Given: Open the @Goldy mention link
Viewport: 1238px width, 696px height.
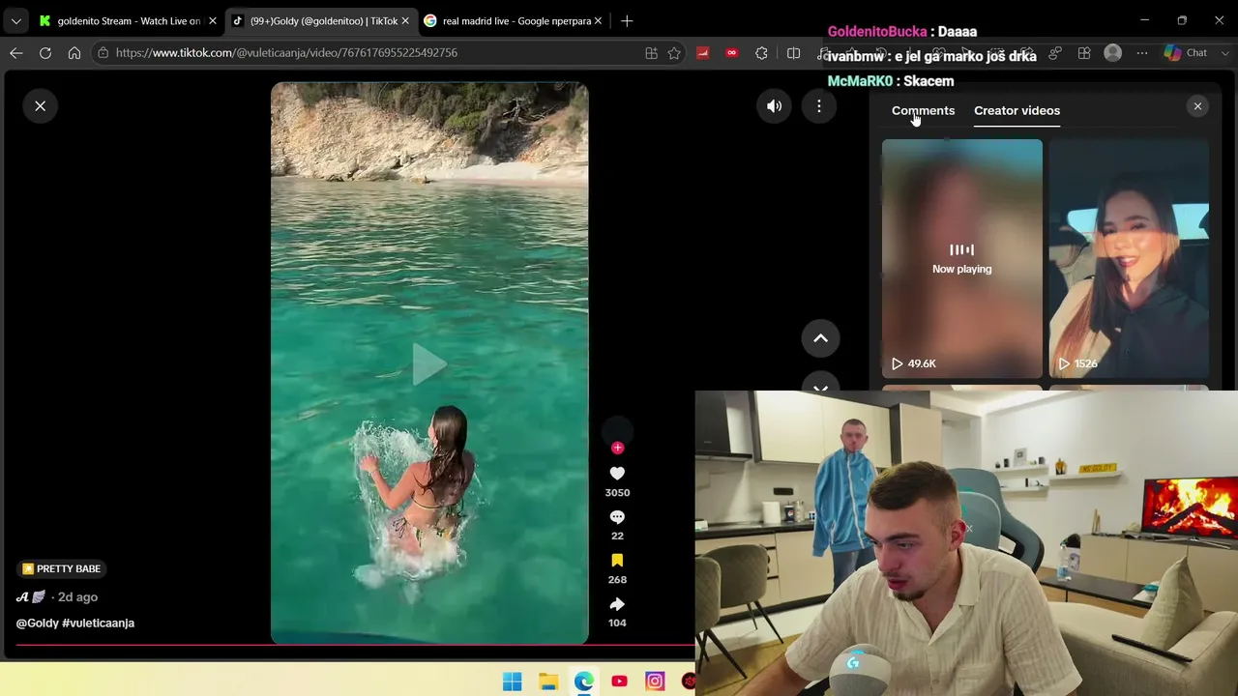Looking at the screenshot, I should pyautogui.click(x=38, y=623).
